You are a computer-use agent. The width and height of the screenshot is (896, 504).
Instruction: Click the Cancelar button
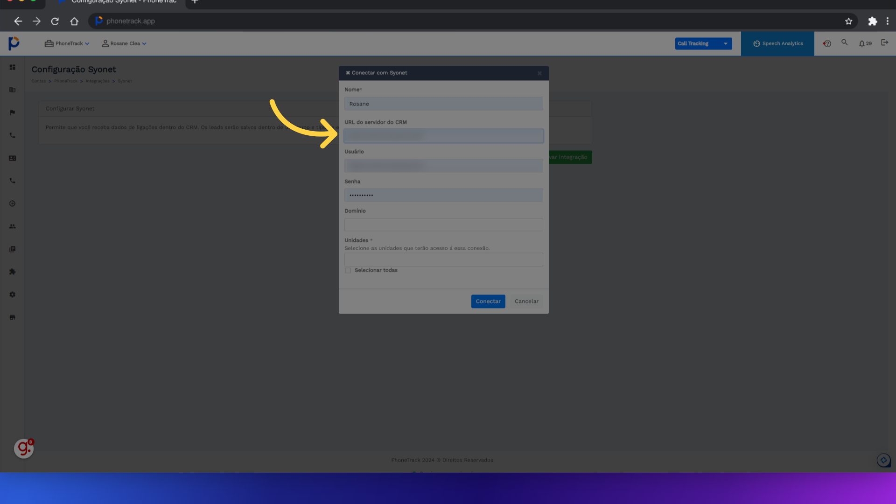[x=526, y=301]
